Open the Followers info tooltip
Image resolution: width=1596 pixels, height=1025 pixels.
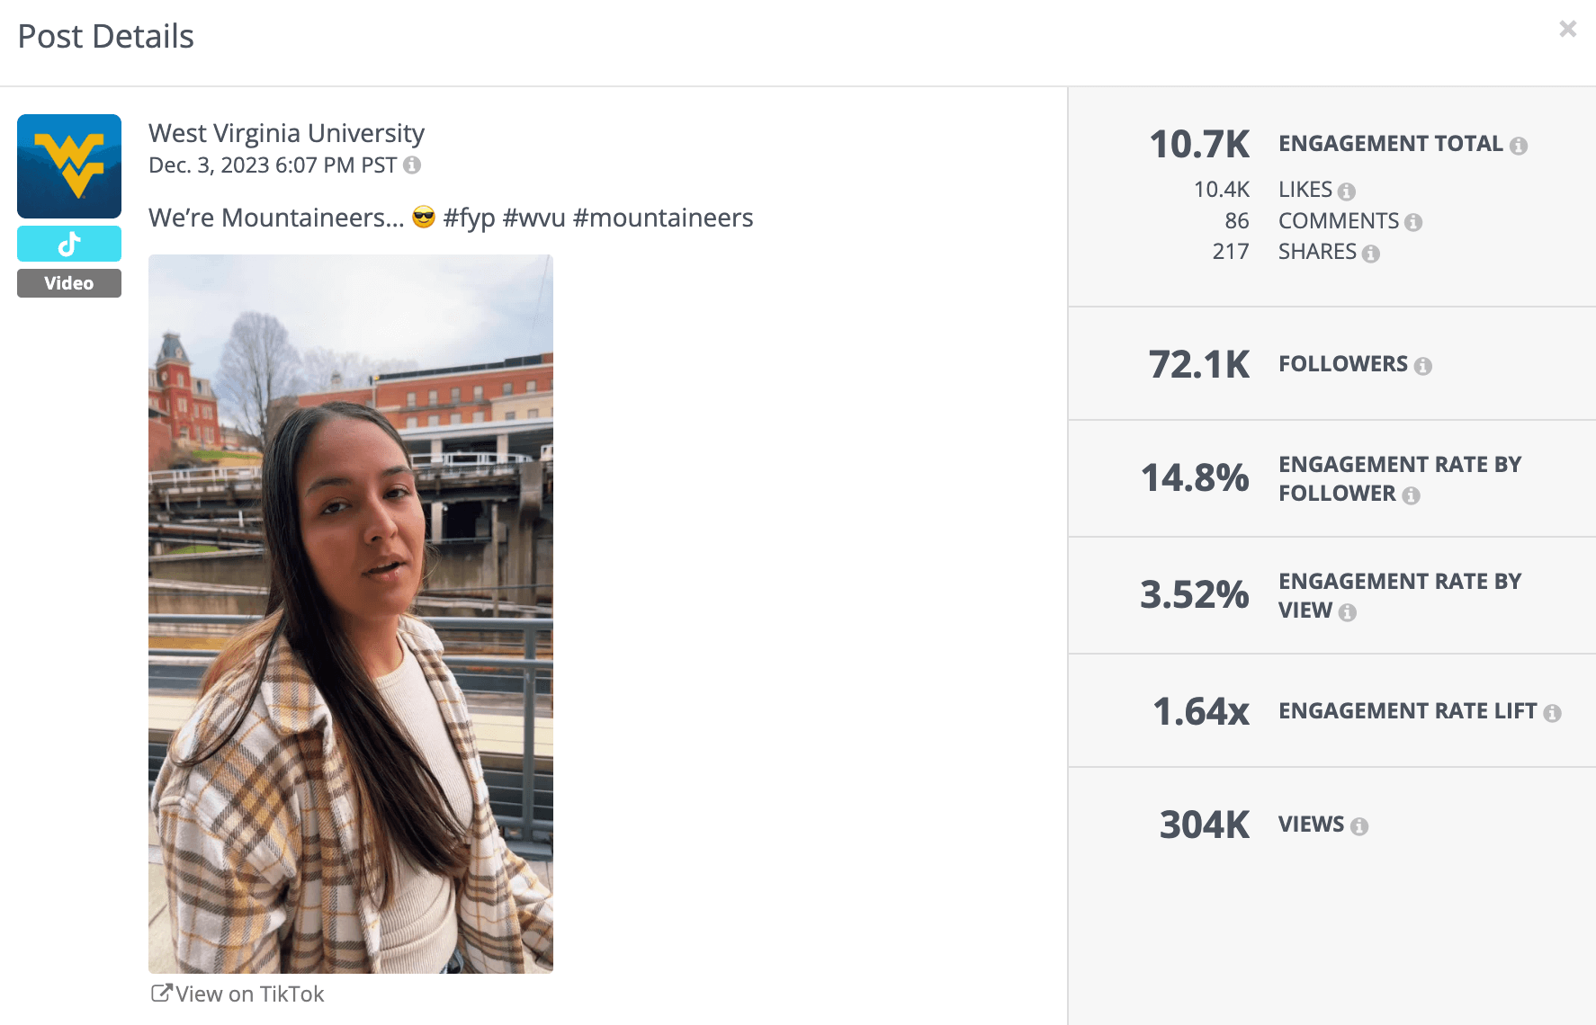pyautogui.click(x=1423, y=365)
